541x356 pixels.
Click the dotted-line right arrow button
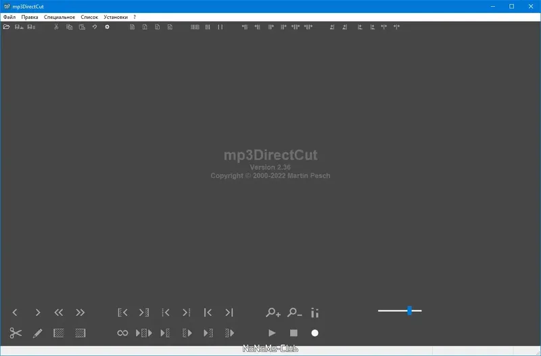pyautogui.click(x=187, y=313)
